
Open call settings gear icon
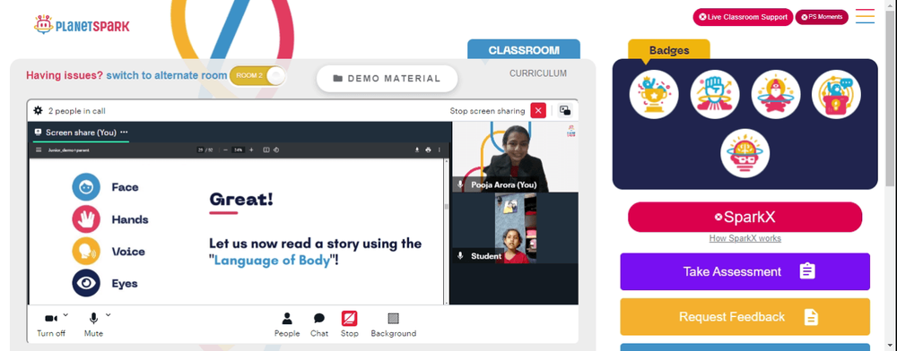pyautogui.click(x=38, y=111)
